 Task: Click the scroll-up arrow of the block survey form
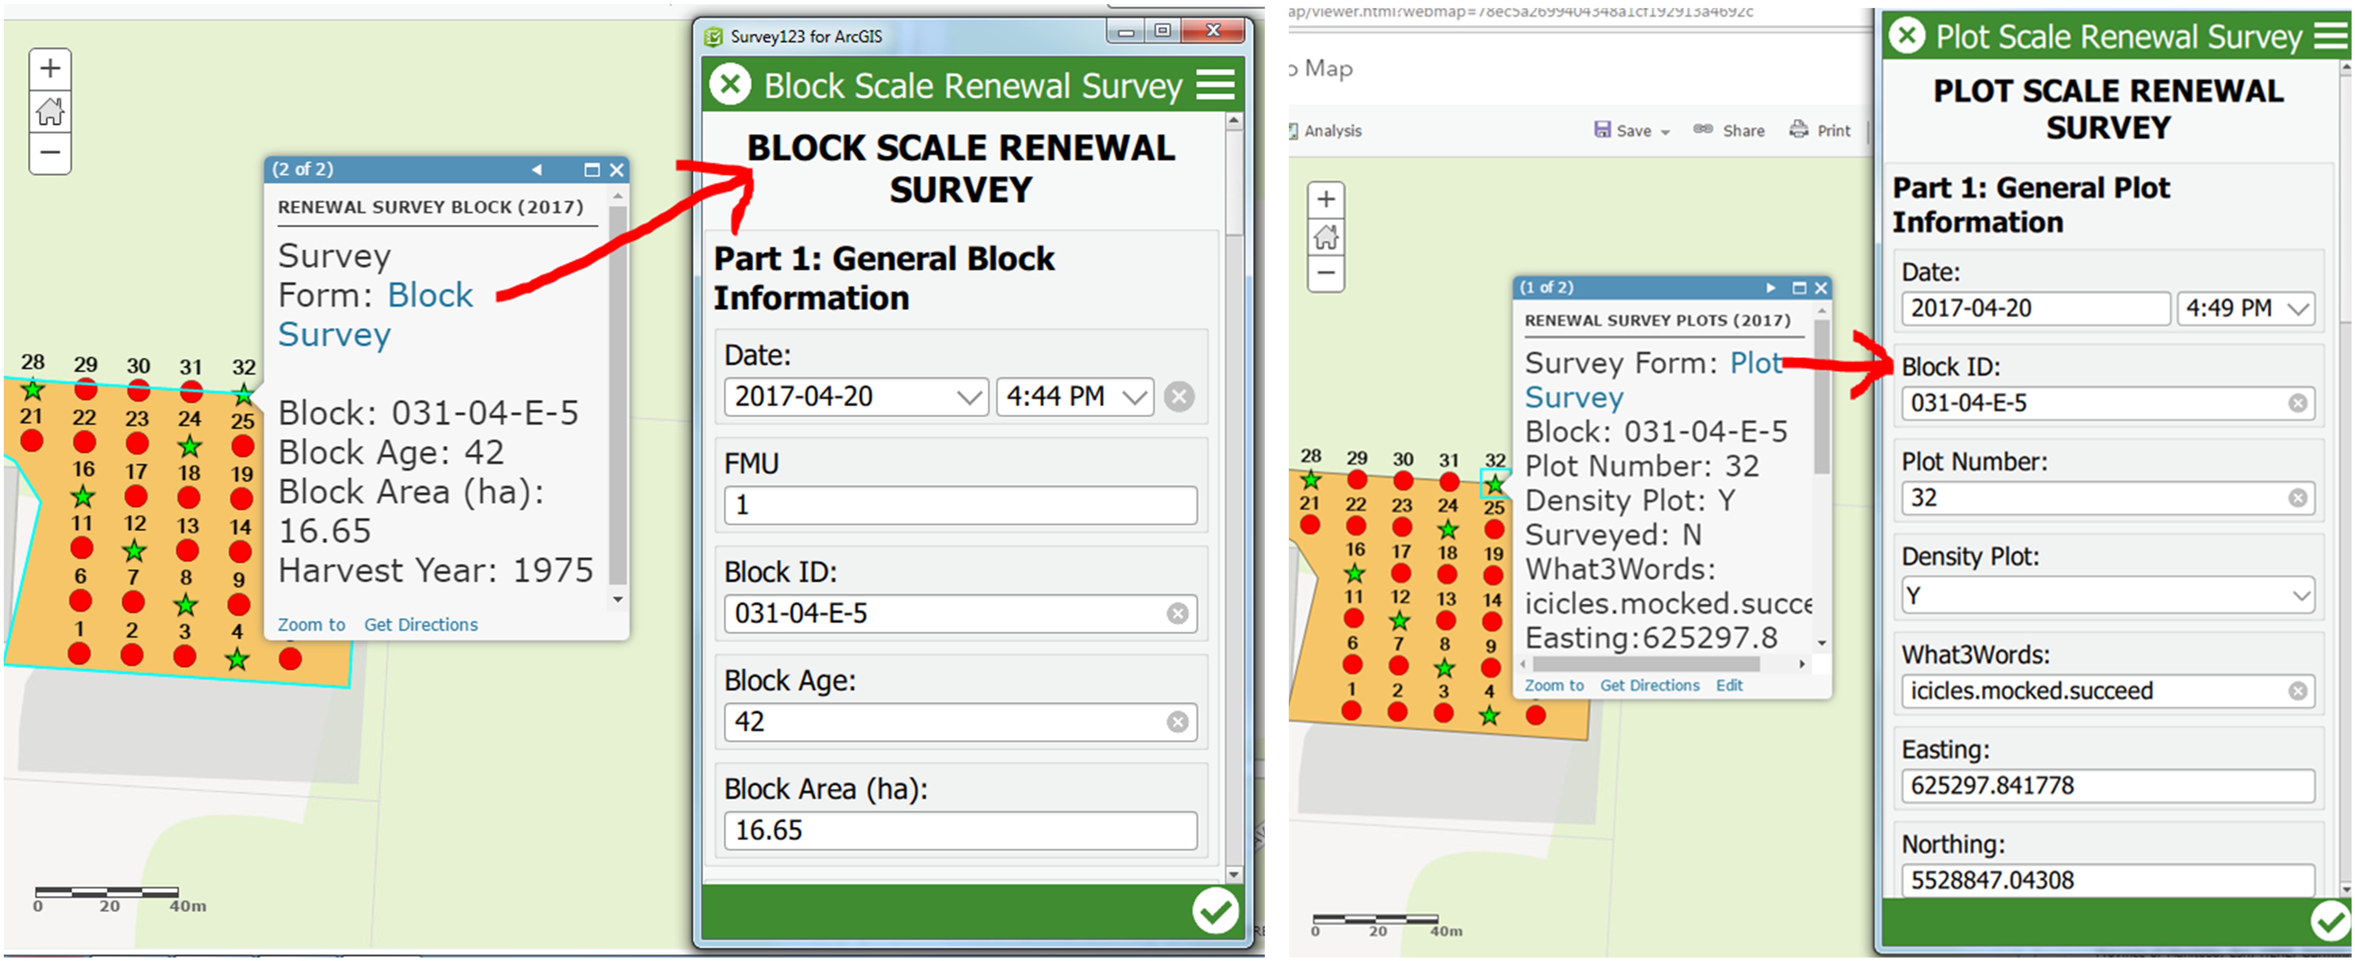[1233, 121]
